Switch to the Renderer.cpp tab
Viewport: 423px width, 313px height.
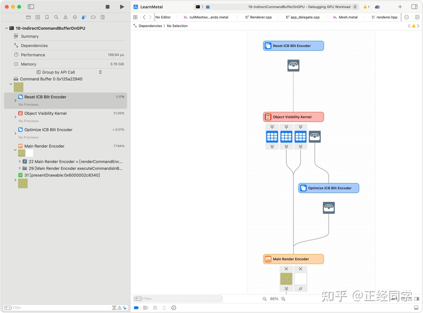click(x=258, y=17)
